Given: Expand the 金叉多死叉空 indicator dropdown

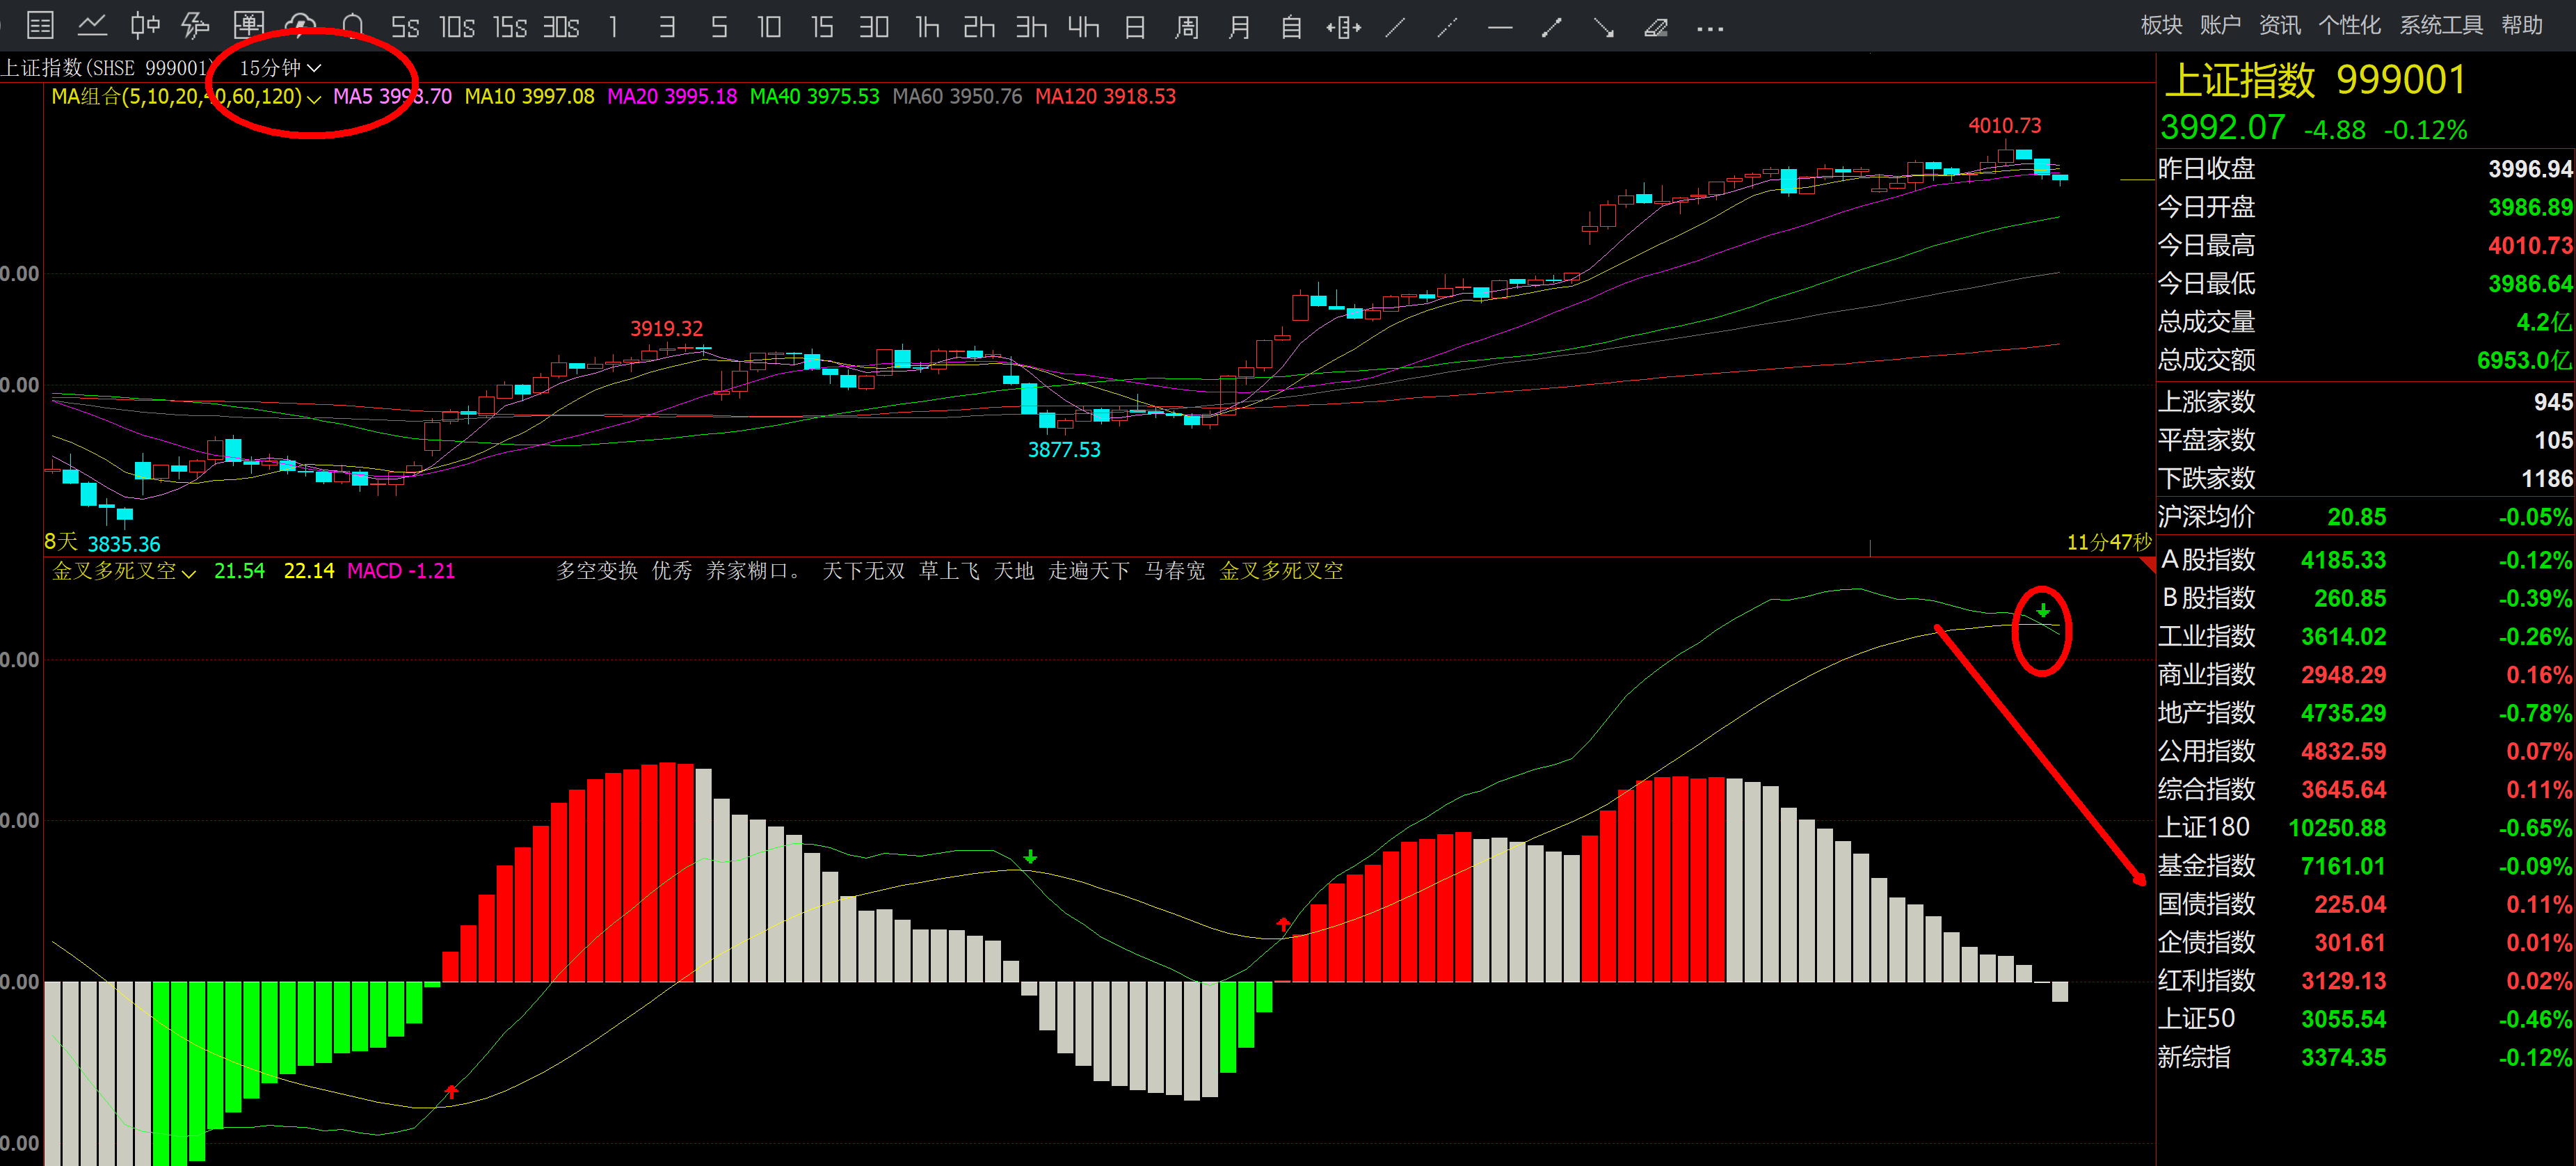Looking at the screenshot, I should [x=189, y=573].
